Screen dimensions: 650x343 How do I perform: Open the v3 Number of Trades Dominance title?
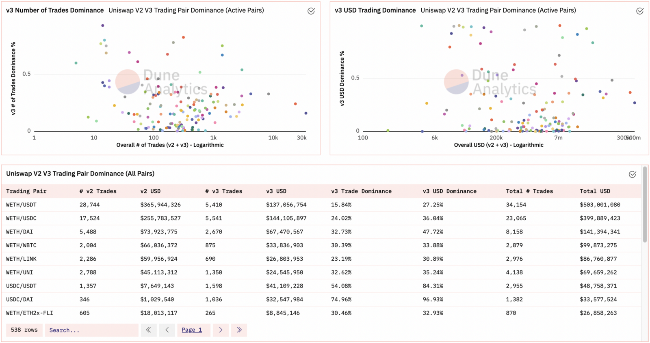tap(55, 10)
